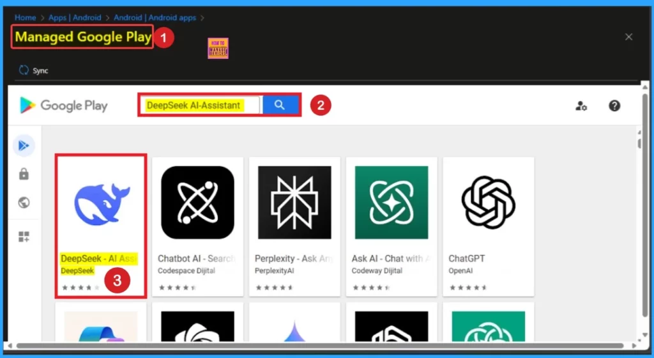Click the horizontal scrollbar at the bottom

coord(319,345)
